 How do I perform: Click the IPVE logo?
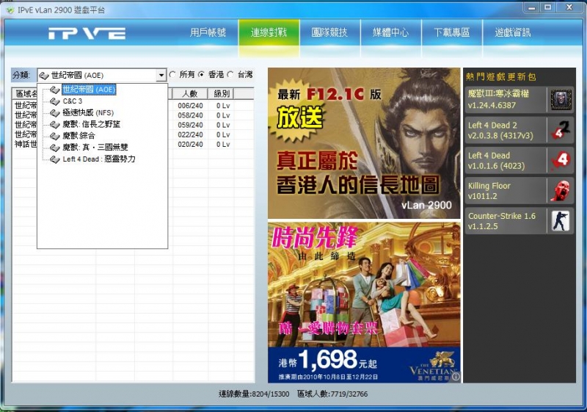pyautogui.click(x=87, y=33)
